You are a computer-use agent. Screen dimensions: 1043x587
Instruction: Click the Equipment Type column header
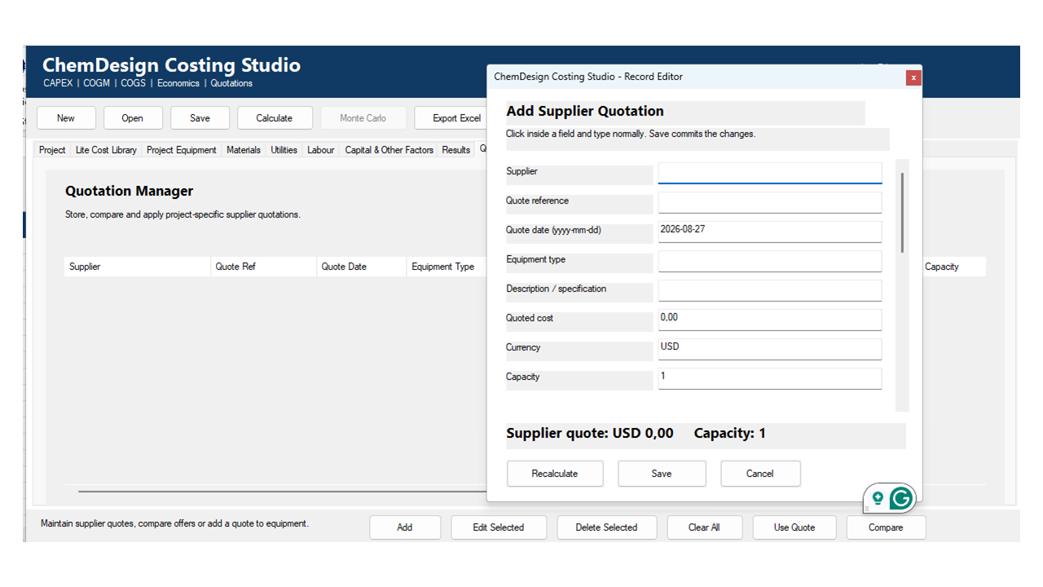coord(447,267)
